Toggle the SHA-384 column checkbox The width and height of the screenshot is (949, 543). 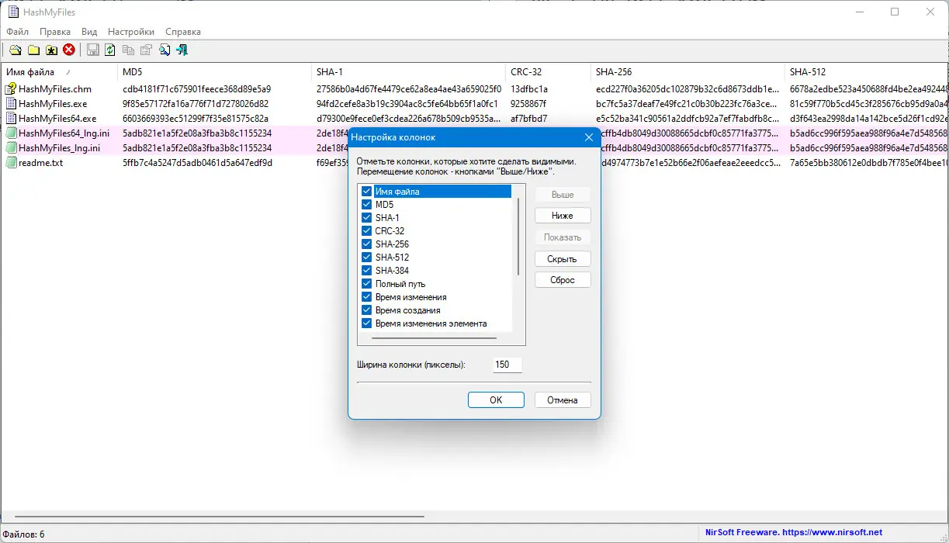pyautogui.click(x=366, y=271)
